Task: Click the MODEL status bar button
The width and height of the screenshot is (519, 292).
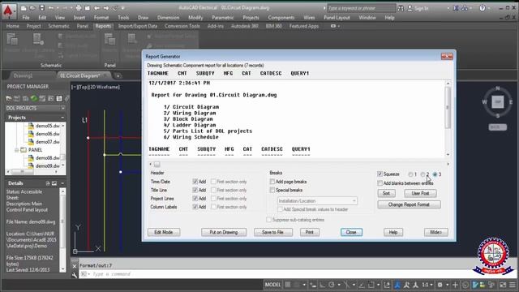Action: point(272,285)
